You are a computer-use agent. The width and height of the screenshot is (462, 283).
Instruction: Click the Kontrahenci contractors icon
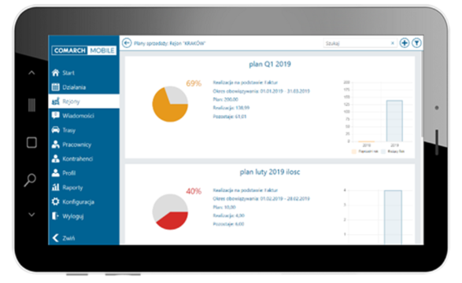tap(55, 159)
